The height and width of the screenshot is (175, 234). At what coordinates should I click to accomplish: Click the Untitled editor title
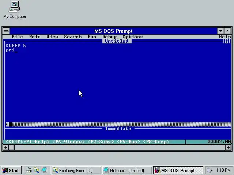[117, 41]
